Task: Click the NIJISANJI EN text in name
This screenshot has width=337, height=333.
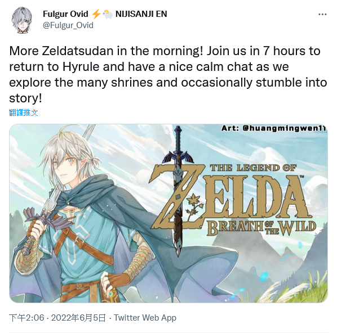Action: click(141, 14)
